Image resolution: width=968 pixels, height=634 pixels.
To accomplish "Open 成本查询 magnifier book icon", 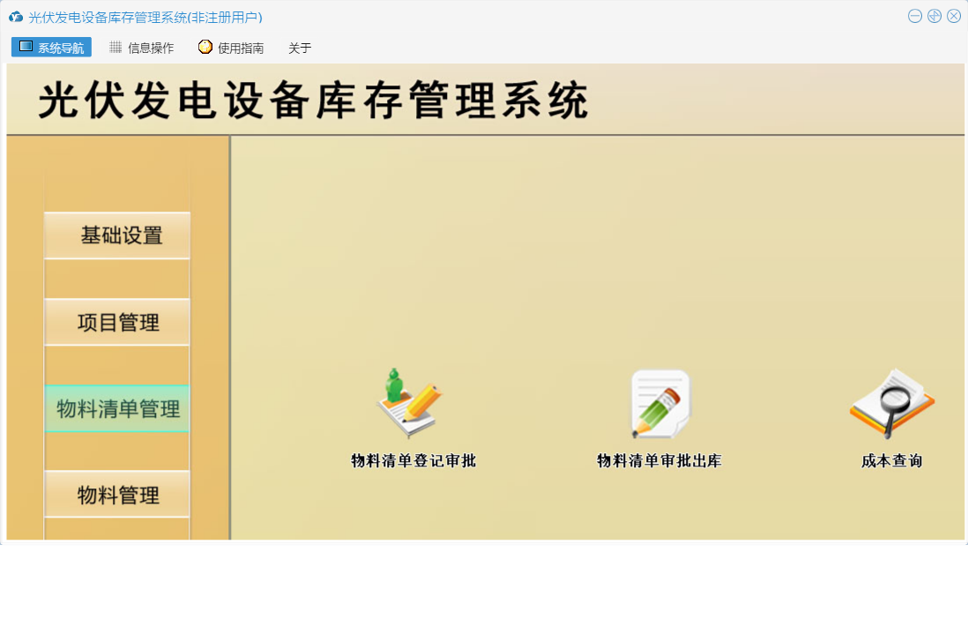I will [x=892, y=404].
